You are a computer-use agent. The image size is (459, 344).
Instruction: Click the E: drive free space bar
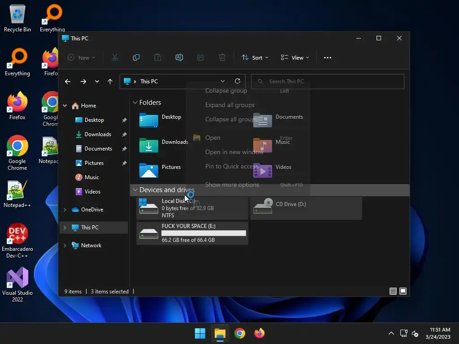204,233
